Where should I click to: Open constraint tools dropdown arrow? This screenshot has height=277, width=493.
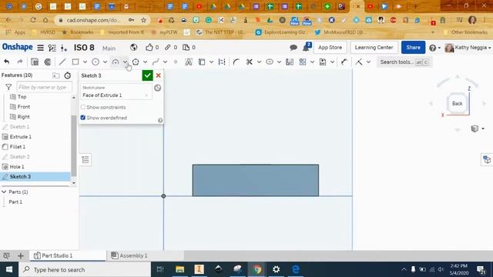[368, 62]
